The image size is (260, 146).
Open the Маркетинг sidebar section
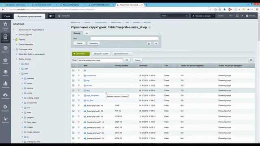point(5,49)
